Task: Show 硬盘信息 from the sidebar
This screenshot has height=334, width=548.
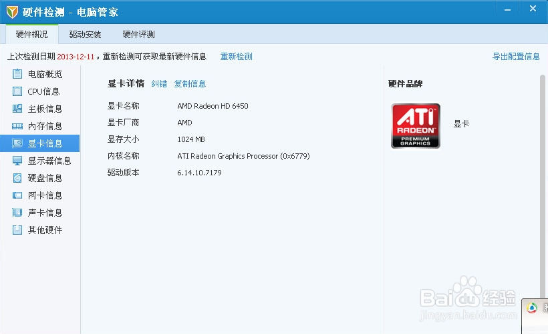Action: [x=40, y=178]
